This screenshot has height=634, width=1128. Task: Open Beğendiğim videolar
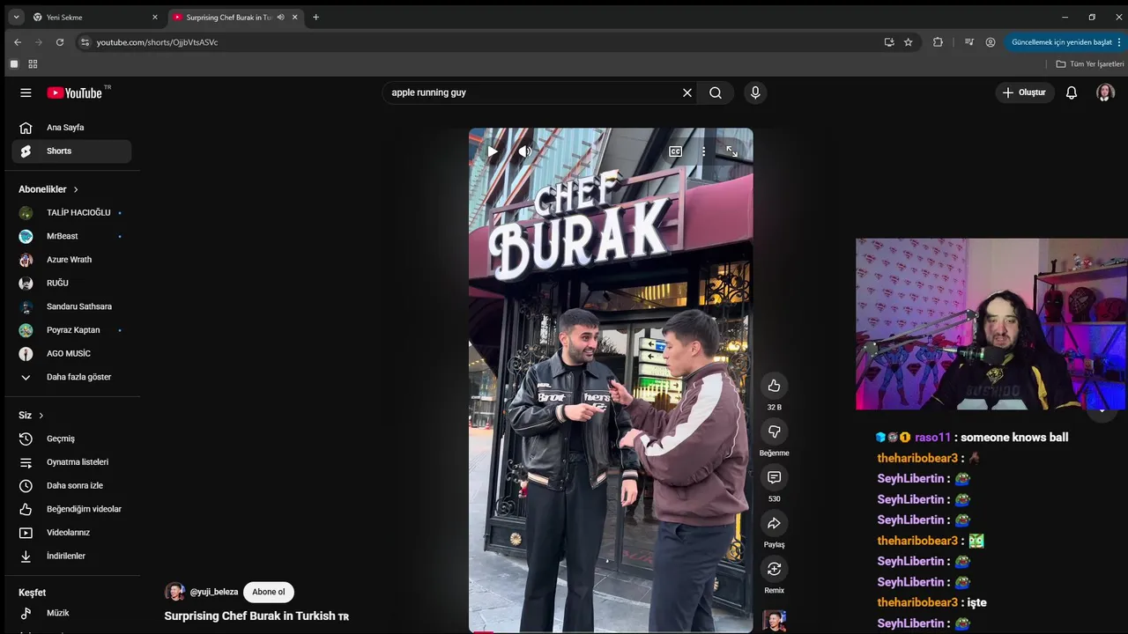71,509
